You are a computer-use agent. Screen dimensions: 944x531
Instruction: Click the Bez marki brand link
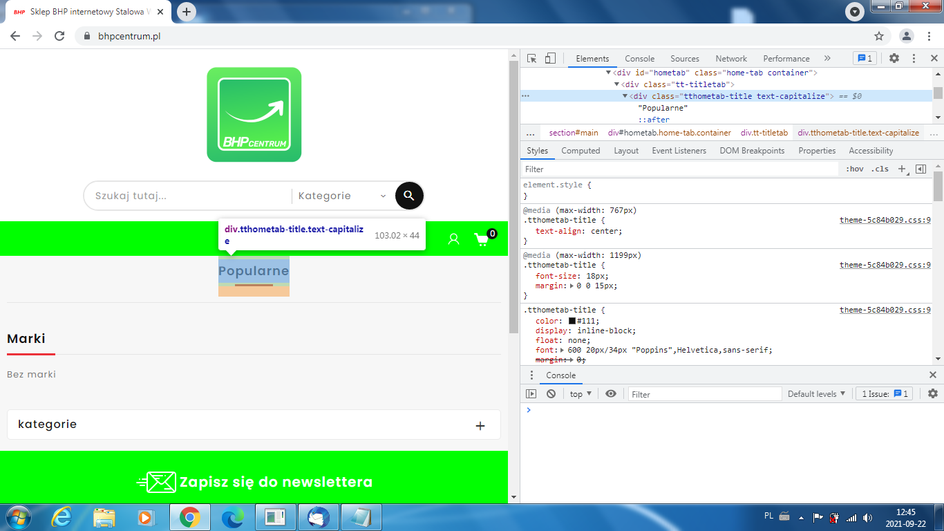(31, 374)
